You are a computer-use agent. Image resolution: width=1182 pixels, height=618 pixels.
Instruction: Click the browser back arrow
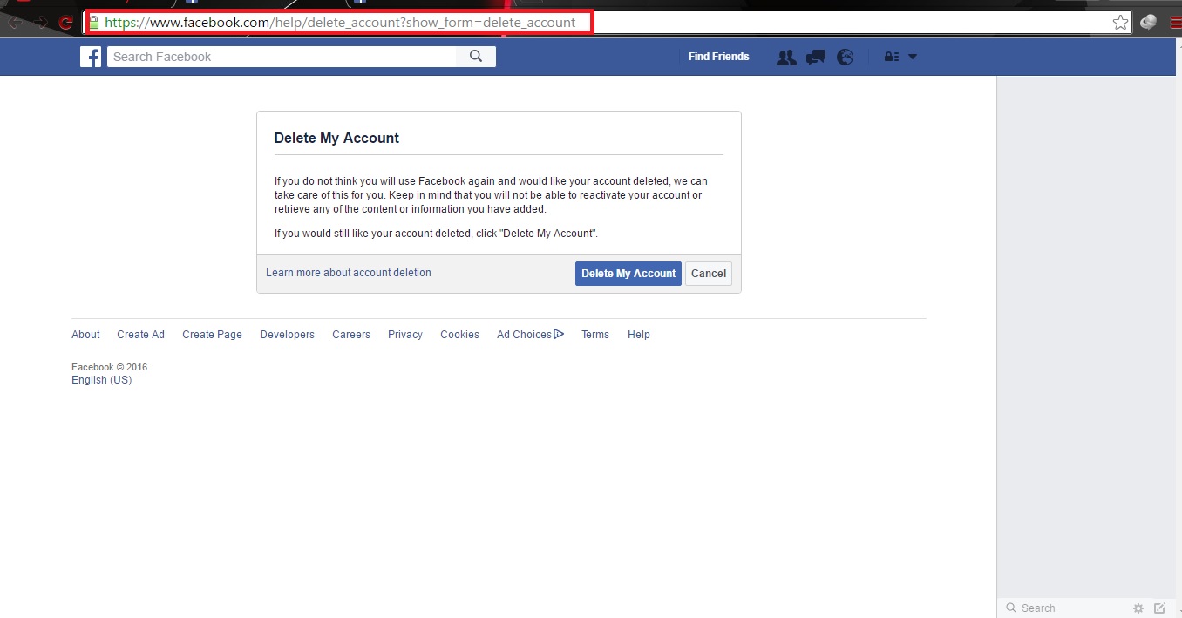(15, 23)
